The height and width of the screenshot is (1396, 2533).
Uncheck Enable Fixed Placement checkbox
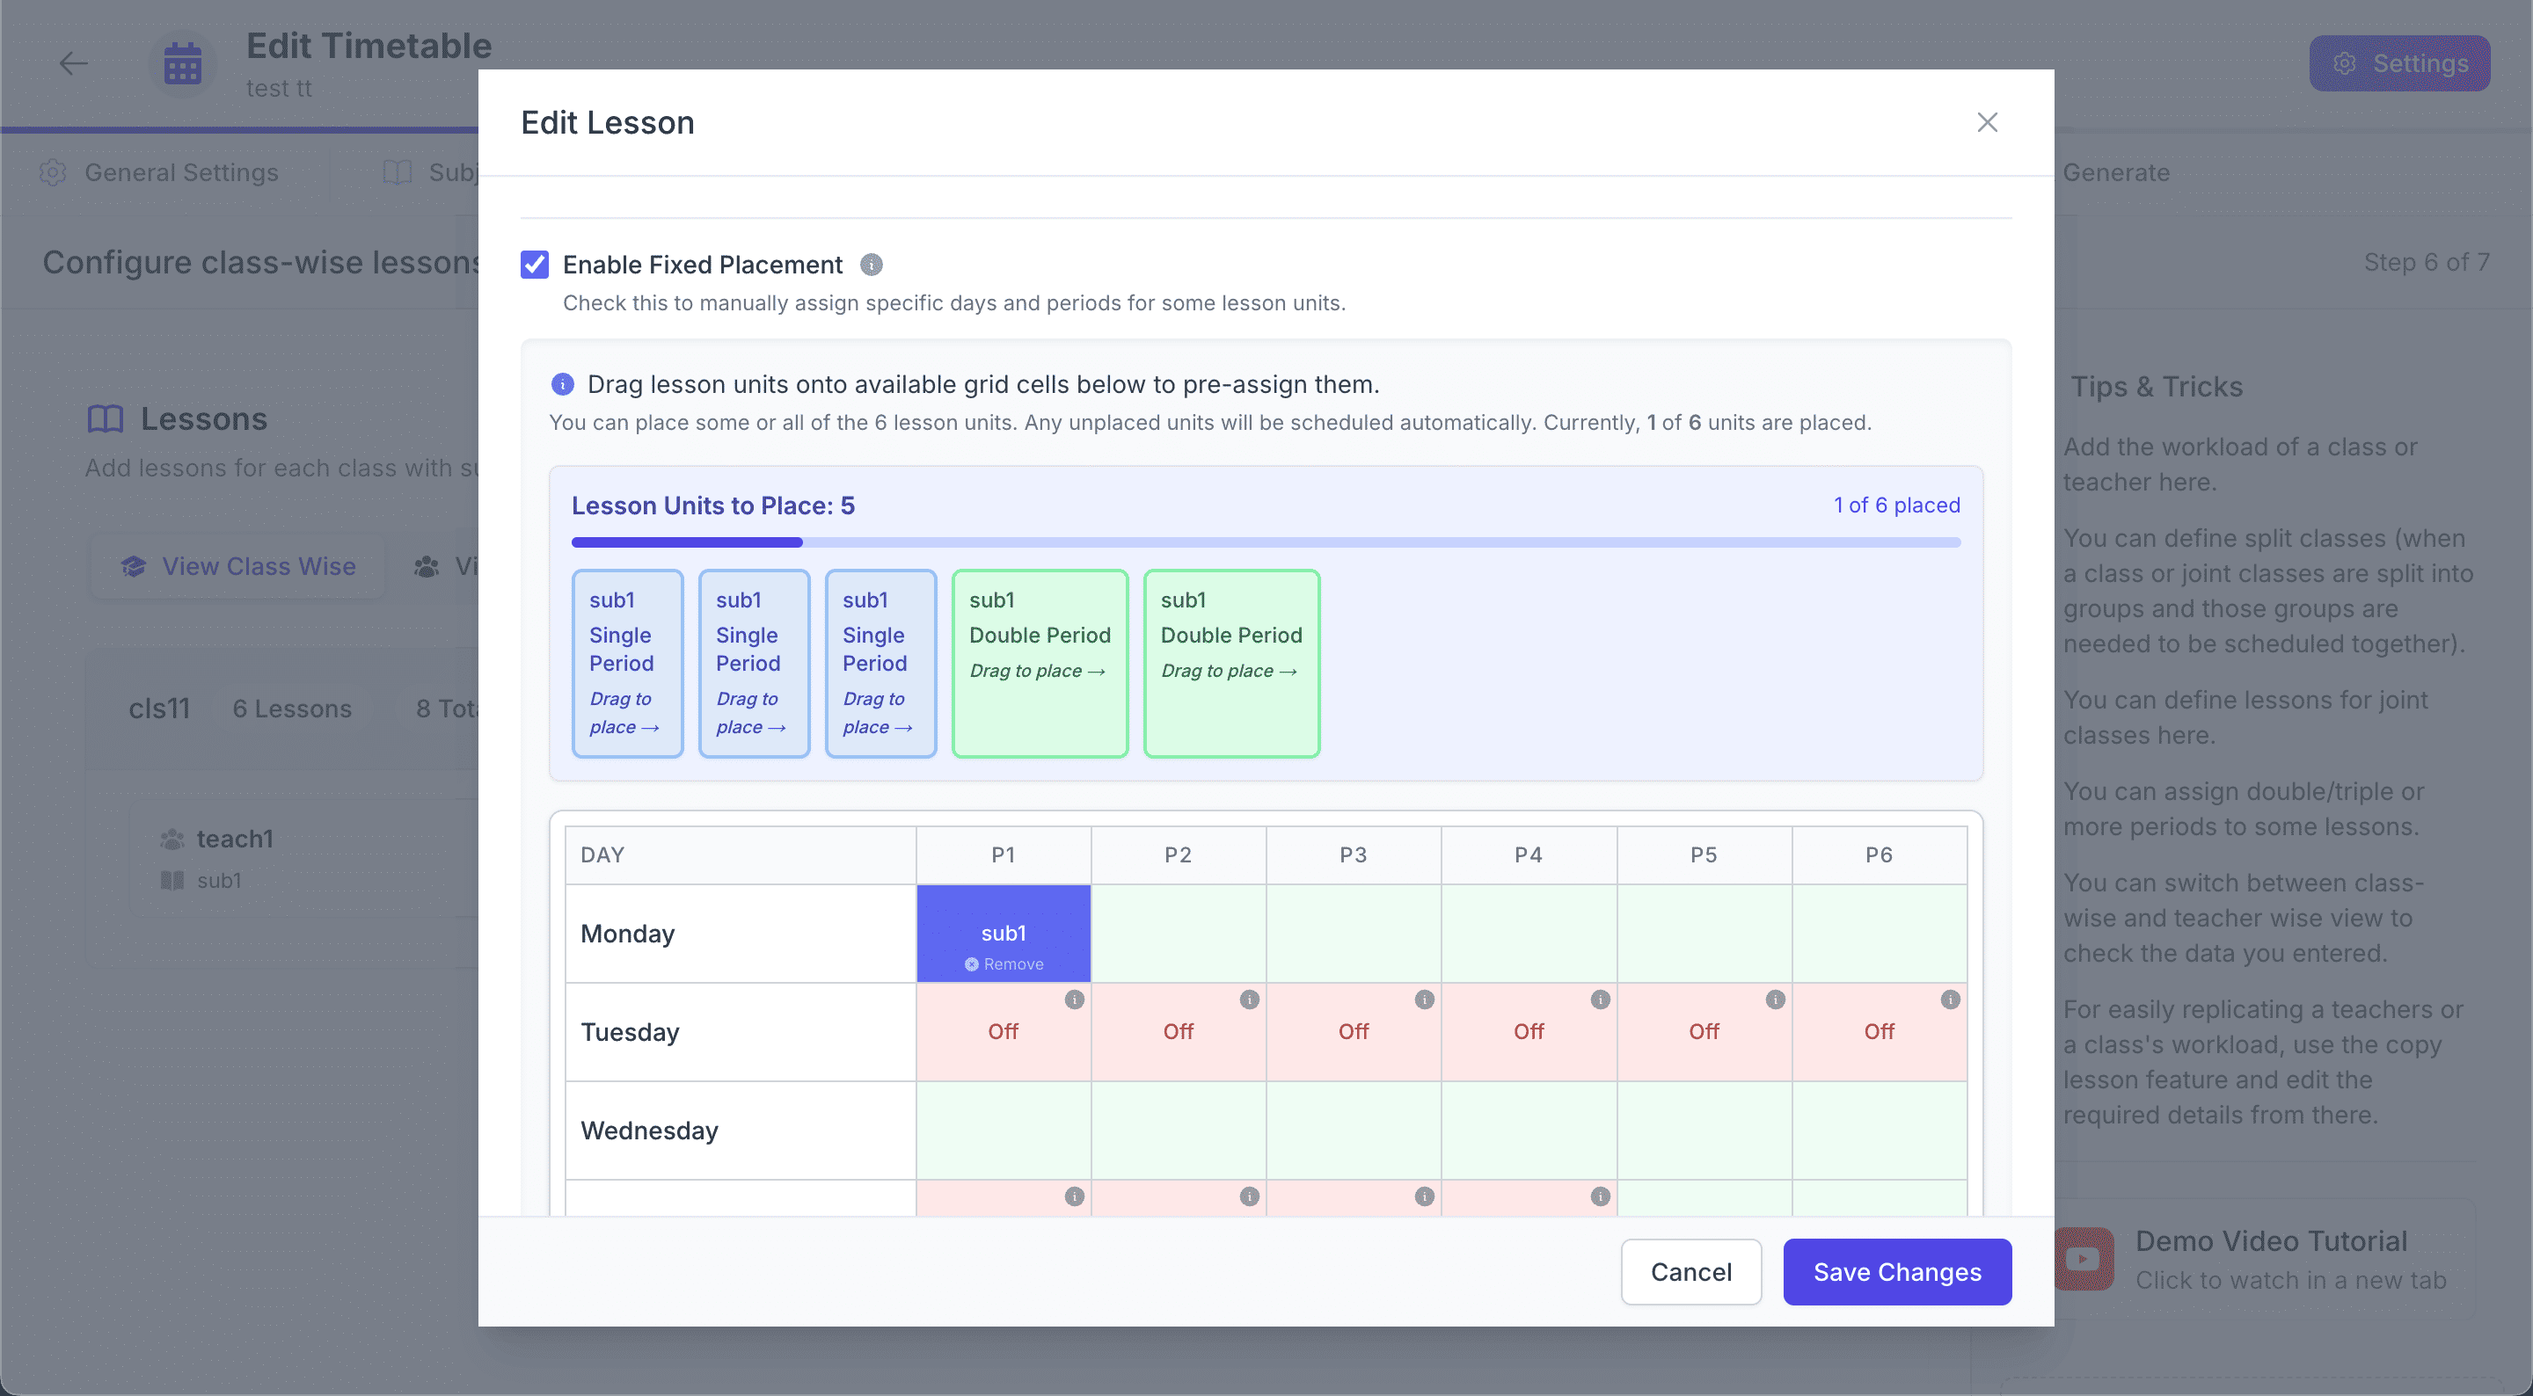534,265
